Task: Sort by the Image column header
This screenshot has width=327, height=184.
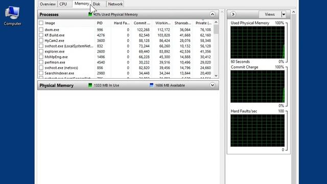Action: (50, 23)
